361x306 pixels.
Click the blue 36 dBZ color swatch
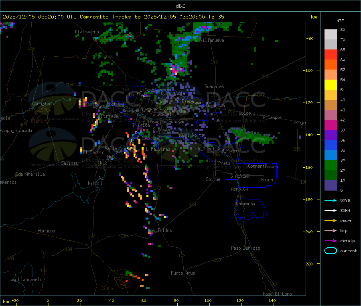(x=331, y=145)
